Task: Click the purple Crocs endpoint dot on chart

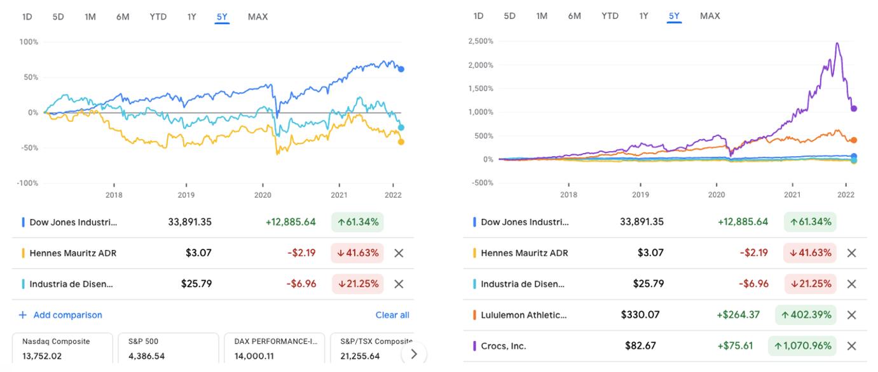Action: [x=854, y=109]
